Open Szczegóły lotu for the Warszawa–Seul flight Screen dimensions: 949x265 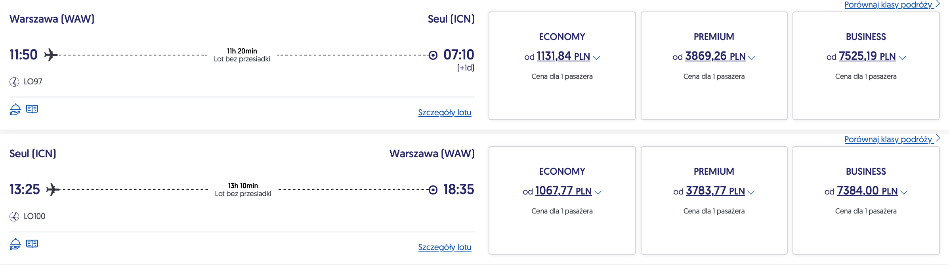pyautogui.click(x=445, y=112)
